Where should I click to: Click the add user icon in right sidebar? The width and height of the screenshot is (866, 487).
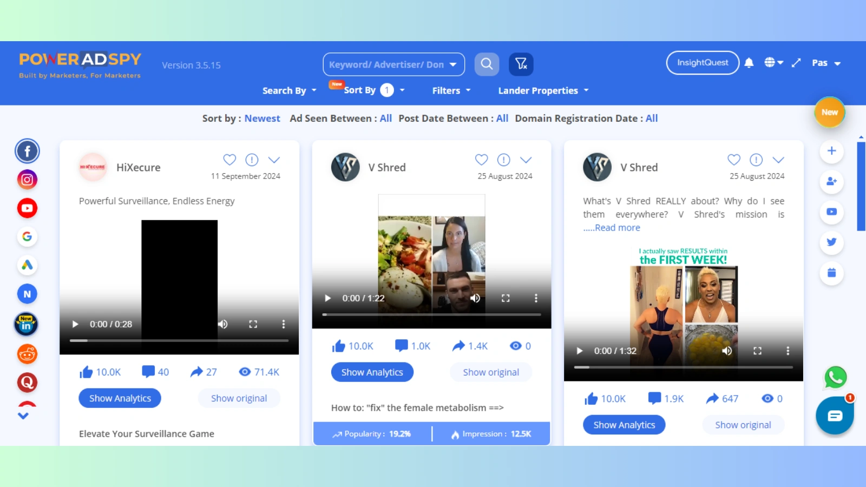click(832, 181)
